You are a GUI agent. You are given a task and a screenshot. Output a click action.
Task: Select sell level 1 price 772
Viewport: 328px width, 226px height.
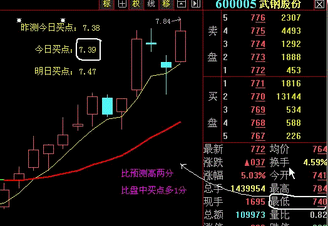258,71
